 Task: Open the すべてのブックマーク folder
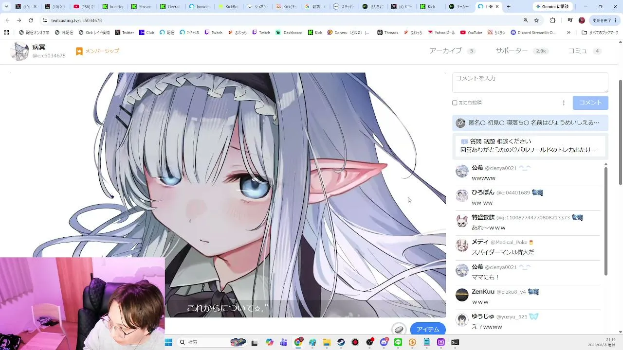pos(600,33)
